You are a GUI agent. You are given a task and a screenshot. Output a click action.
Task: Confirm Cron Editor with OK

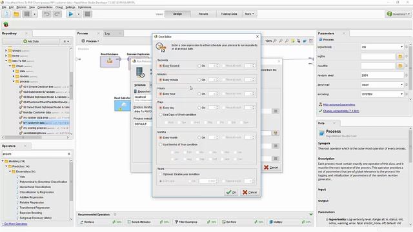point(231,192)
